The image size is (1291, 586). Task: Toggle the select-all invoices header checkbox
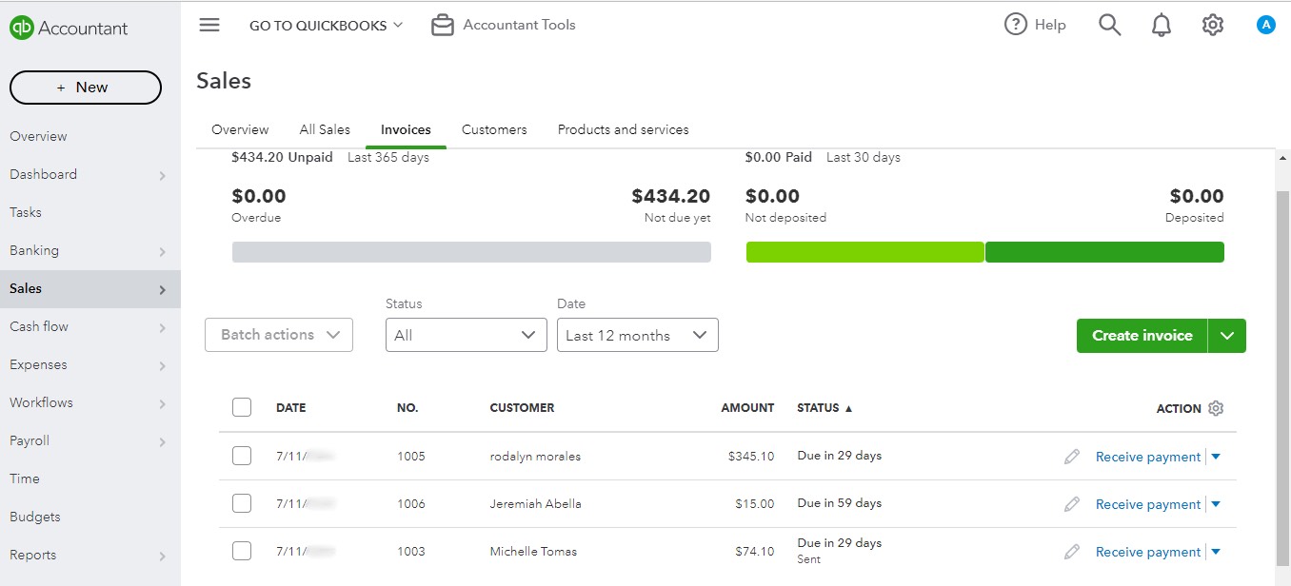242,407
